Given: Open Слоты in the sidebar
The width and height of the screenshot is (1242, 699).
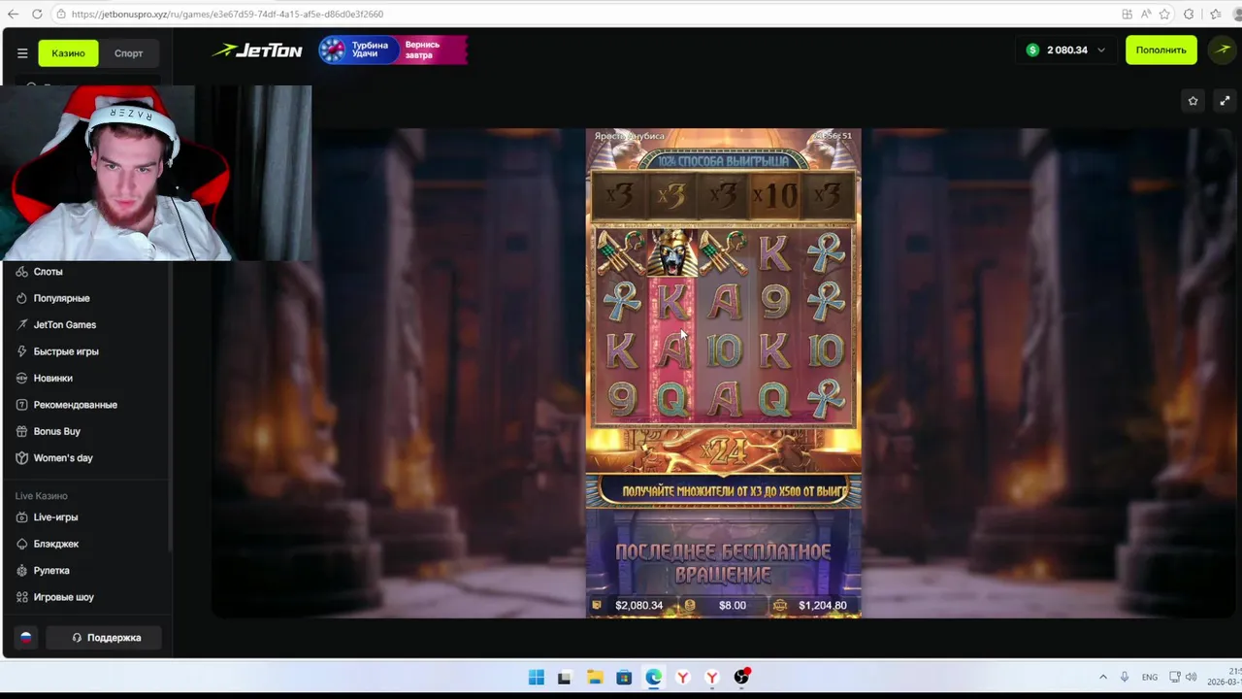Looking at the screenshot, I should pos(48,272).
